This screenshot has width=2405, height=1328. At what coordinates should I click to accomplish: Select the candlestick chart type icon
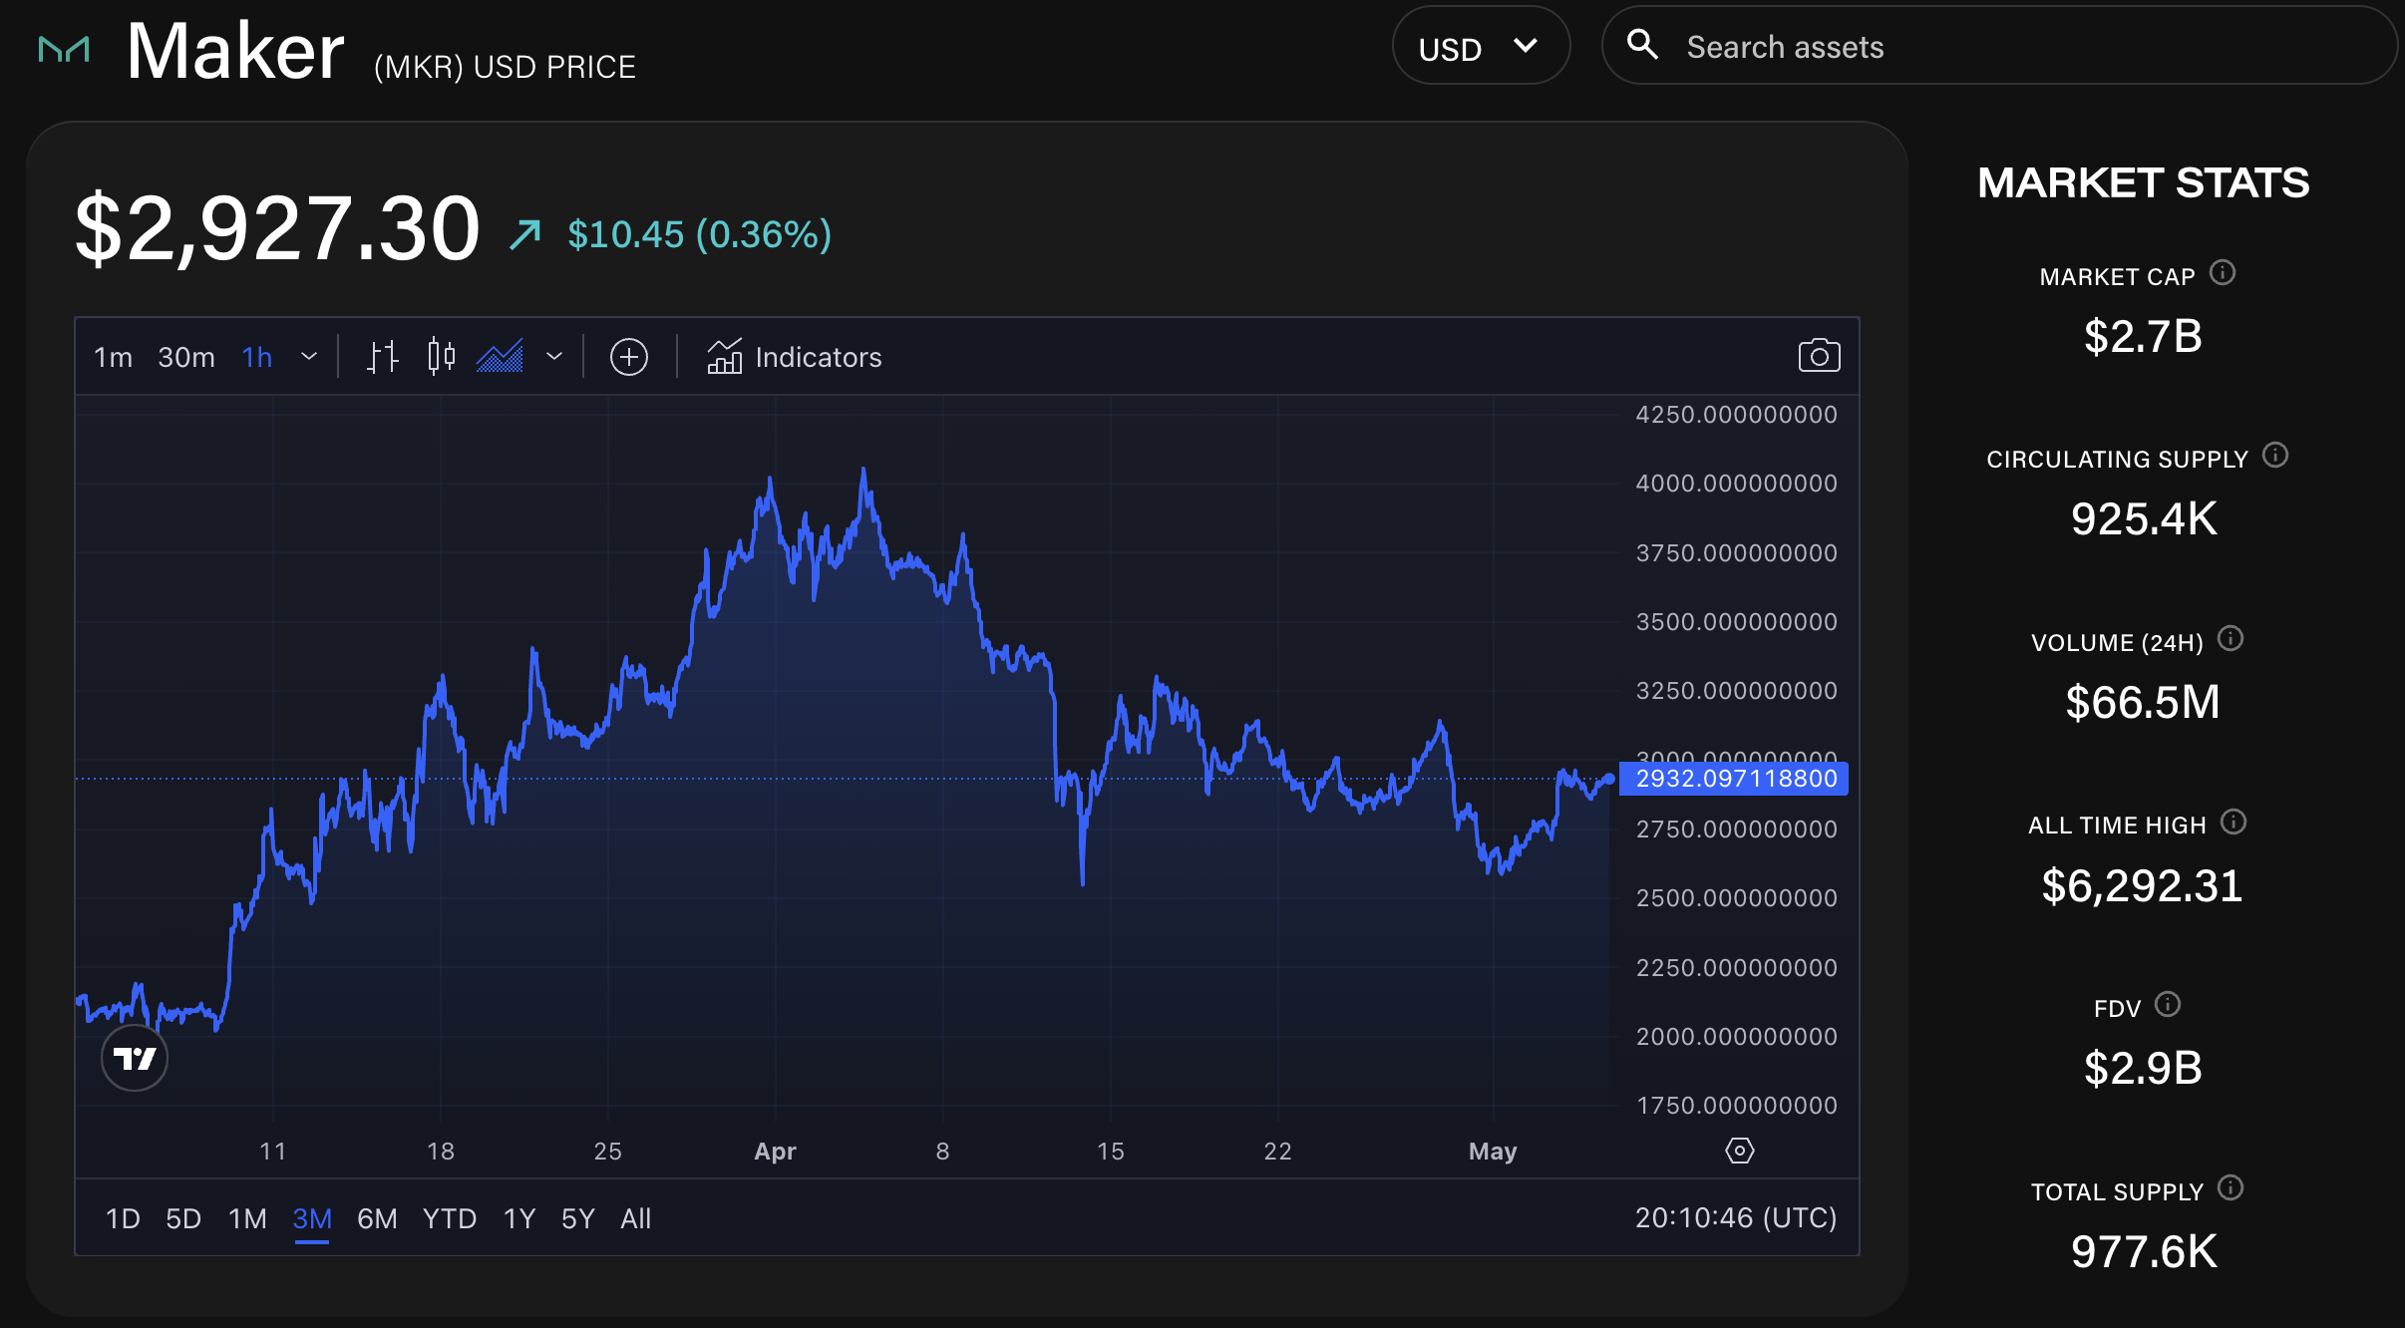coord(442,356)
